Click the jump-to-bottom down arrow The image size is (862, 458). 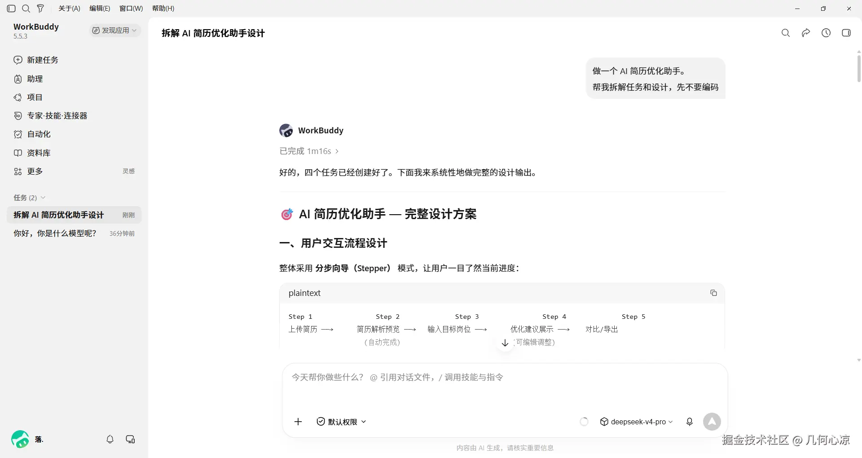[x=505, y=343]
